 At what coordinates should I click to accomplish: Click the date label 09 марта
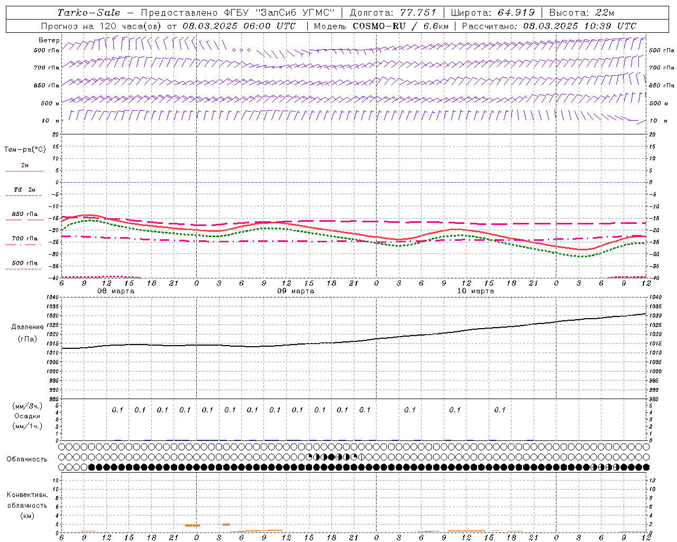tap(296, 291)
